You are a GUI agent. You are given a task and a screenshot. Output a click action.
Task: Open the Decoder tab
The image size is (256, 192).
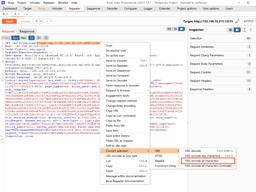[x=112, y=8]
